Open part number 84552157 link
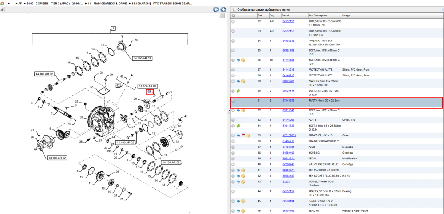This screenshot has width=444, height=214. pos(288,21)
